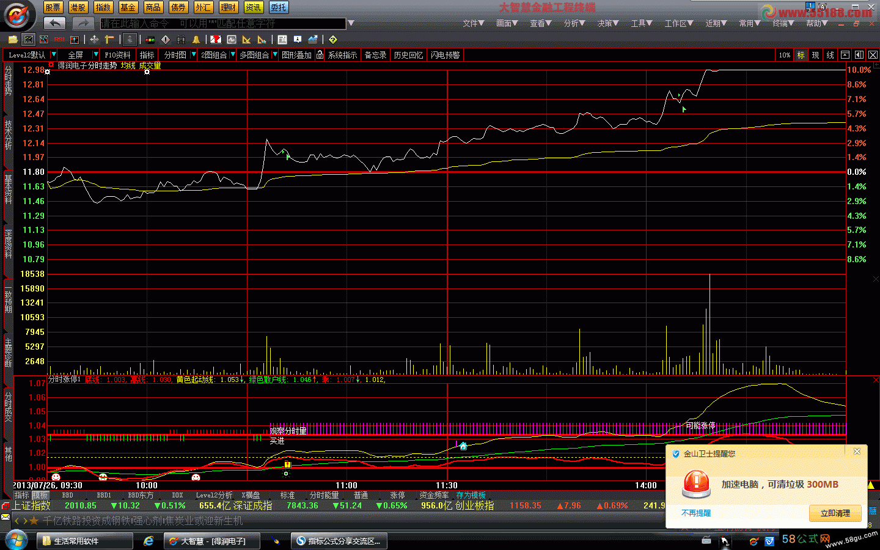The width and height of the screenshot is (880, 550).
Task: Expand the Level2默认 dropdown arrow
Action: point(54,54)
